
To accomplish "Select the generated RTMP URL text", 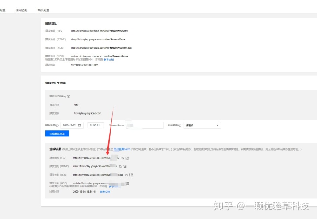I will [95, 166].
